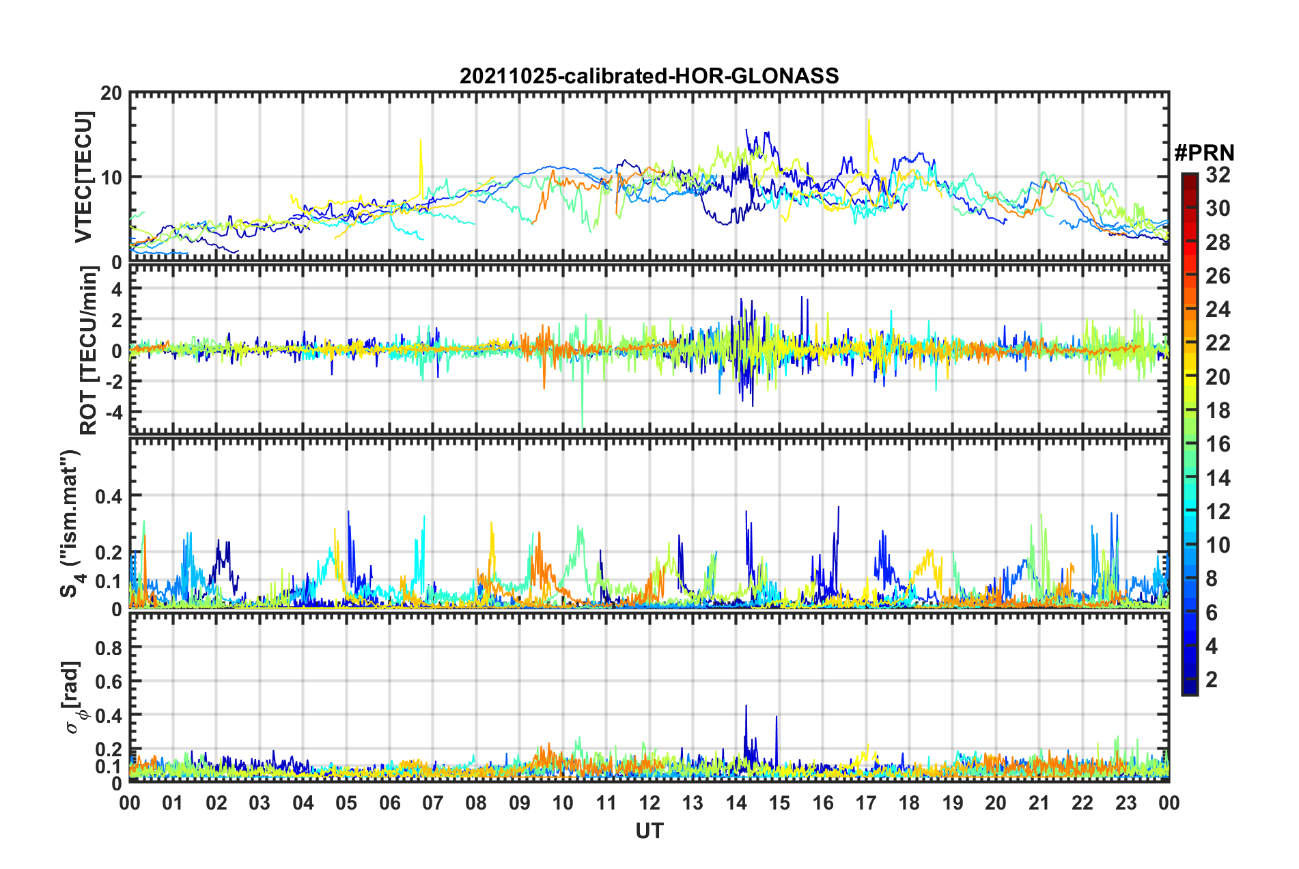The width and height of the screenshot is (1299, 869).
Task: Select UT hour label "08" on the time axis
Action: pos(477,802)
